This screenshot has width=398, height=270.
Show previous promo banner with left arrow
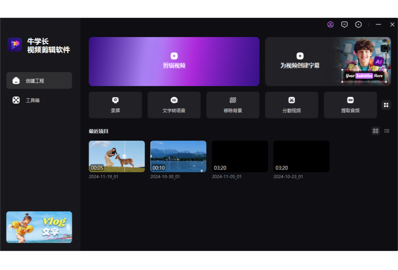point(10,227)
